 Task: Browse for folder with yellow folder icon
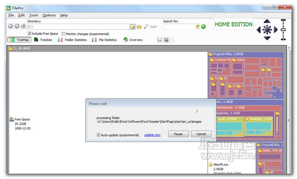(140, 27)
